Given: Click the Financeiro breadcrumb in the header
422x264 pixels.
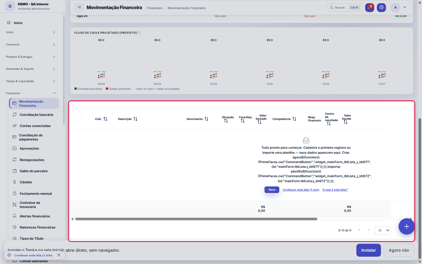Looking at the screenshot, I should tap(155, 8).
